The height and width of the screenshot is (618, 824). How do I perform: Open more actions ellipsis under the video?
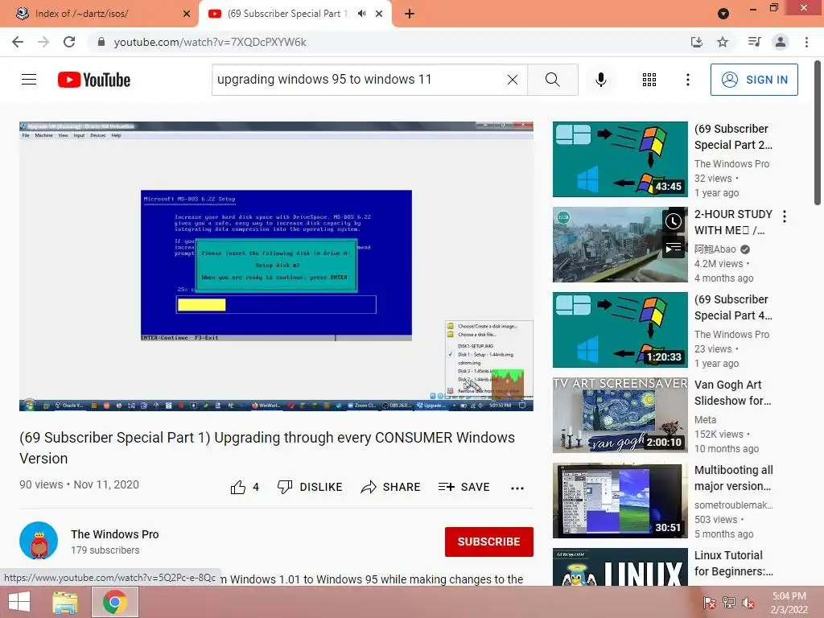(x=517, y=488)
